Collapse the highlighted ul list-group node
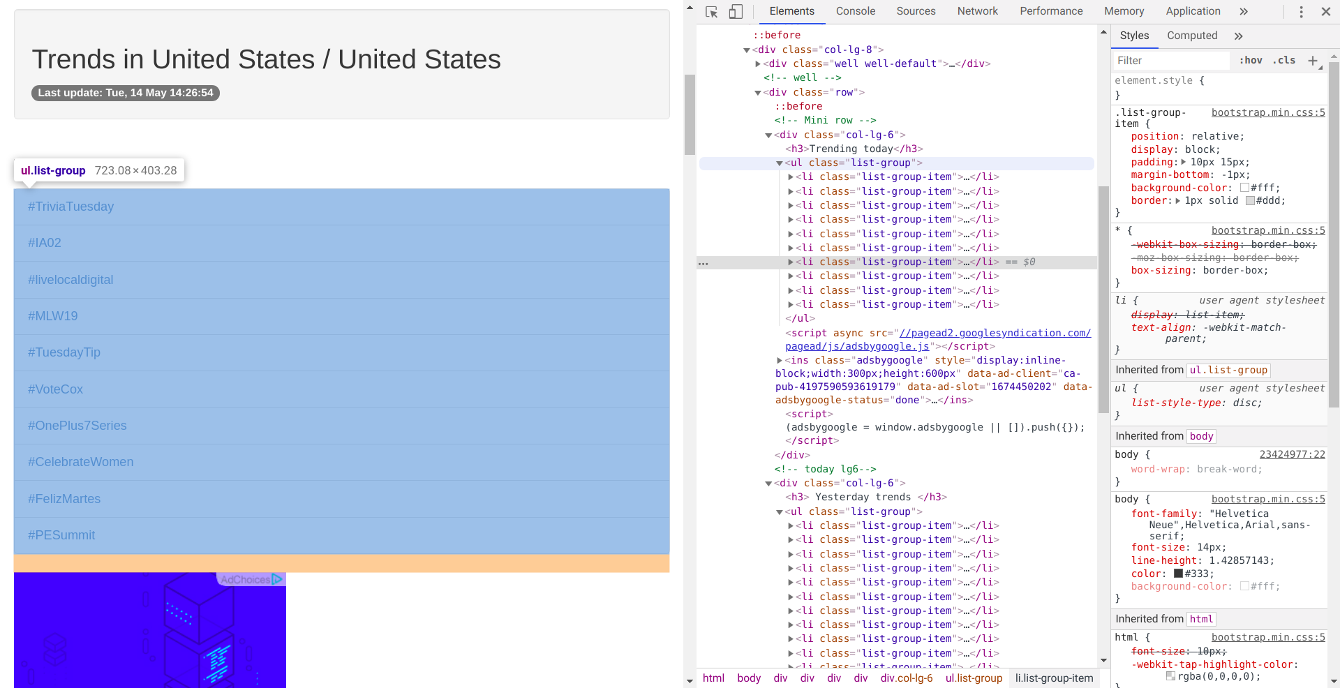1340x688 pixels. [x=780, y=163]
